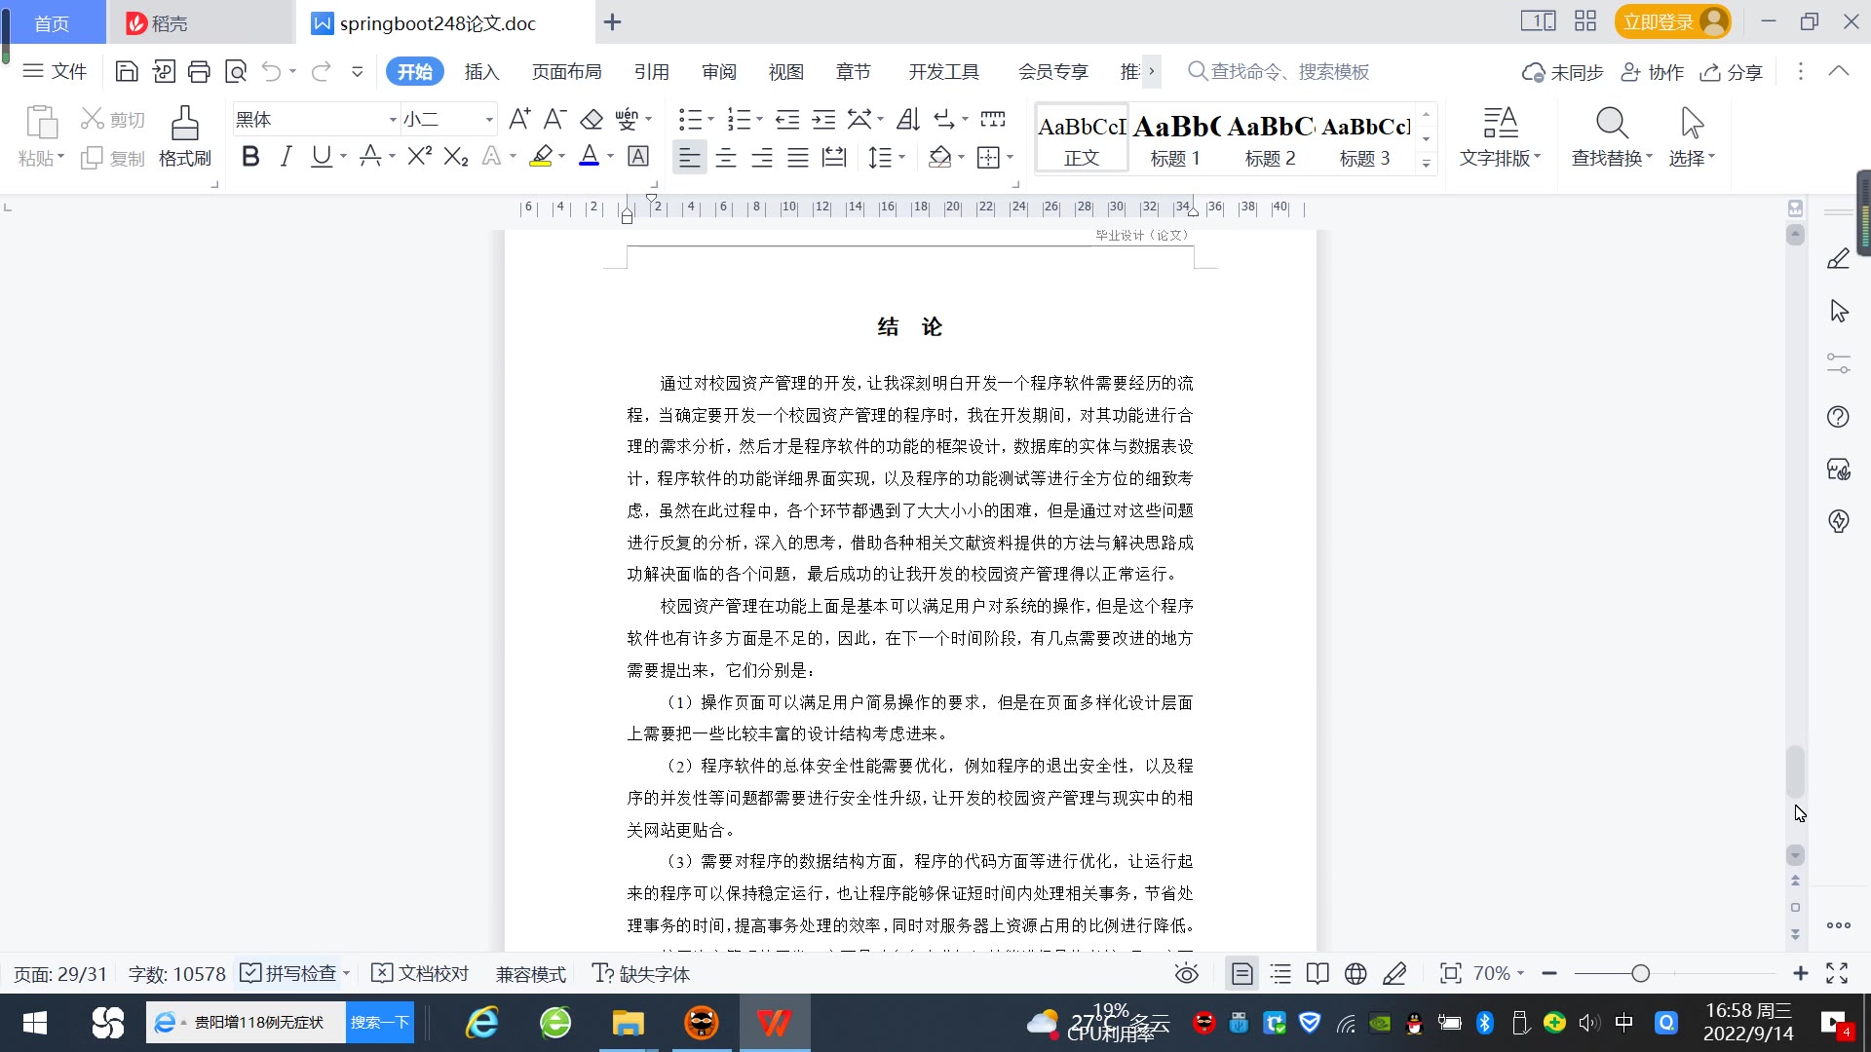Click the vertical scrollbar thumb

coord(1795,771)
